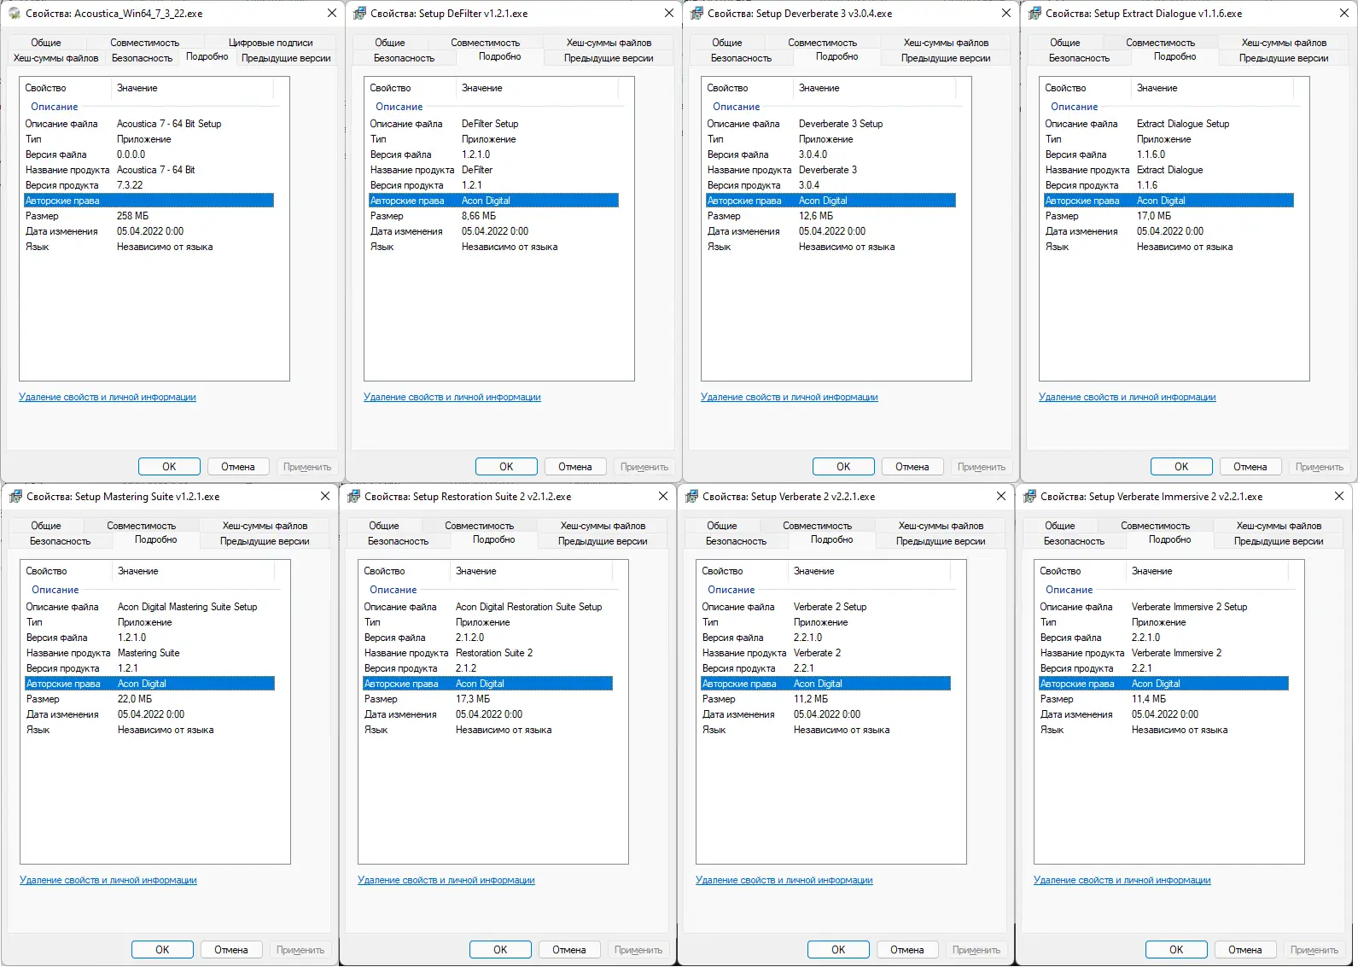Select the 'Verberate 2 Setup' file description
This screenshot has height=967, width=1358.
point(831,607)
